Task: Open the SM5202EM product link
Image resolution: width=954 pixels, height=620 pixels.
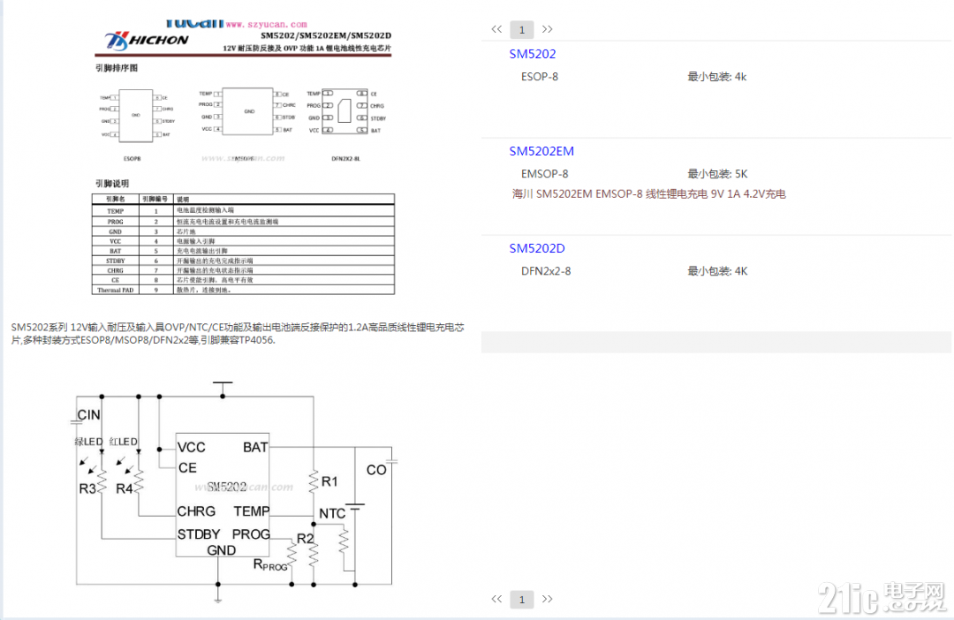Action: point(541,151)
